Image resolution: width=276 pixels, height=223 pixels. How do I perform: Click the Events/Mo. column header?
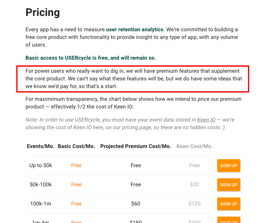40,146
